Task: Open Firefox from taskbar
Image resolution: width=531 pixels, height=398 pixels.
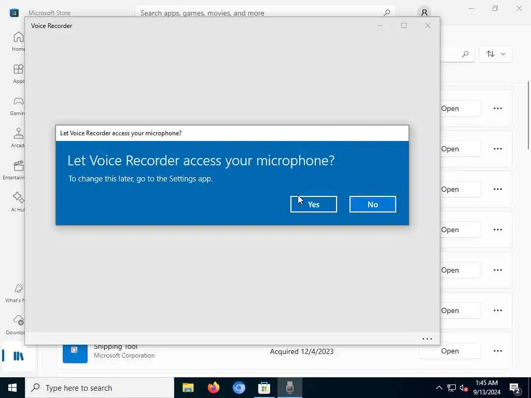Action: pyautogui.click(x=213, y=388)
